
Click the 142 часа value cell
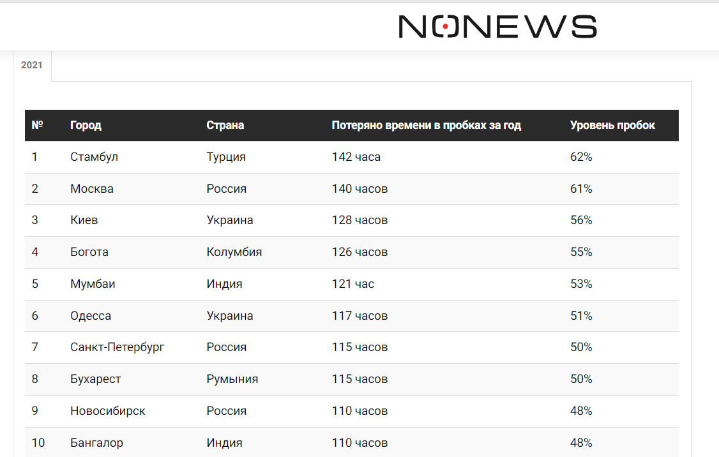tap(356, 157)
